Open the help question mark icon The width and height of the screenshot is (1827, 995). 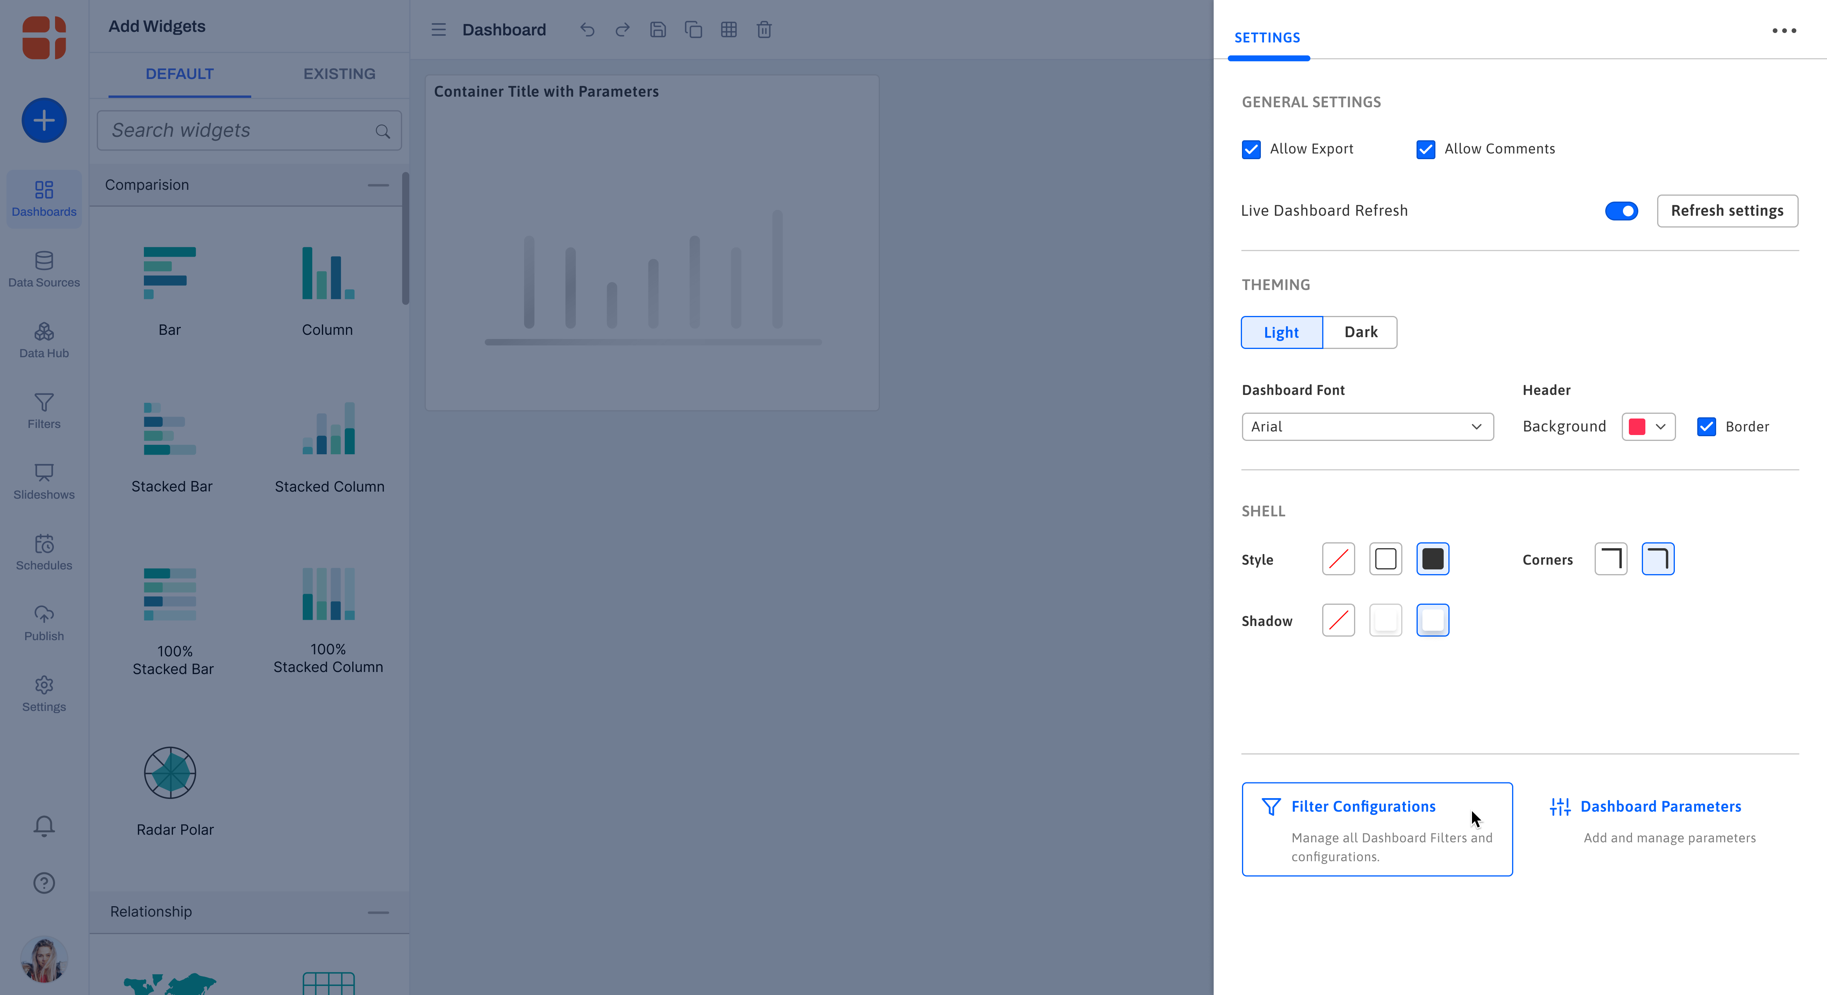click(44, 883)
